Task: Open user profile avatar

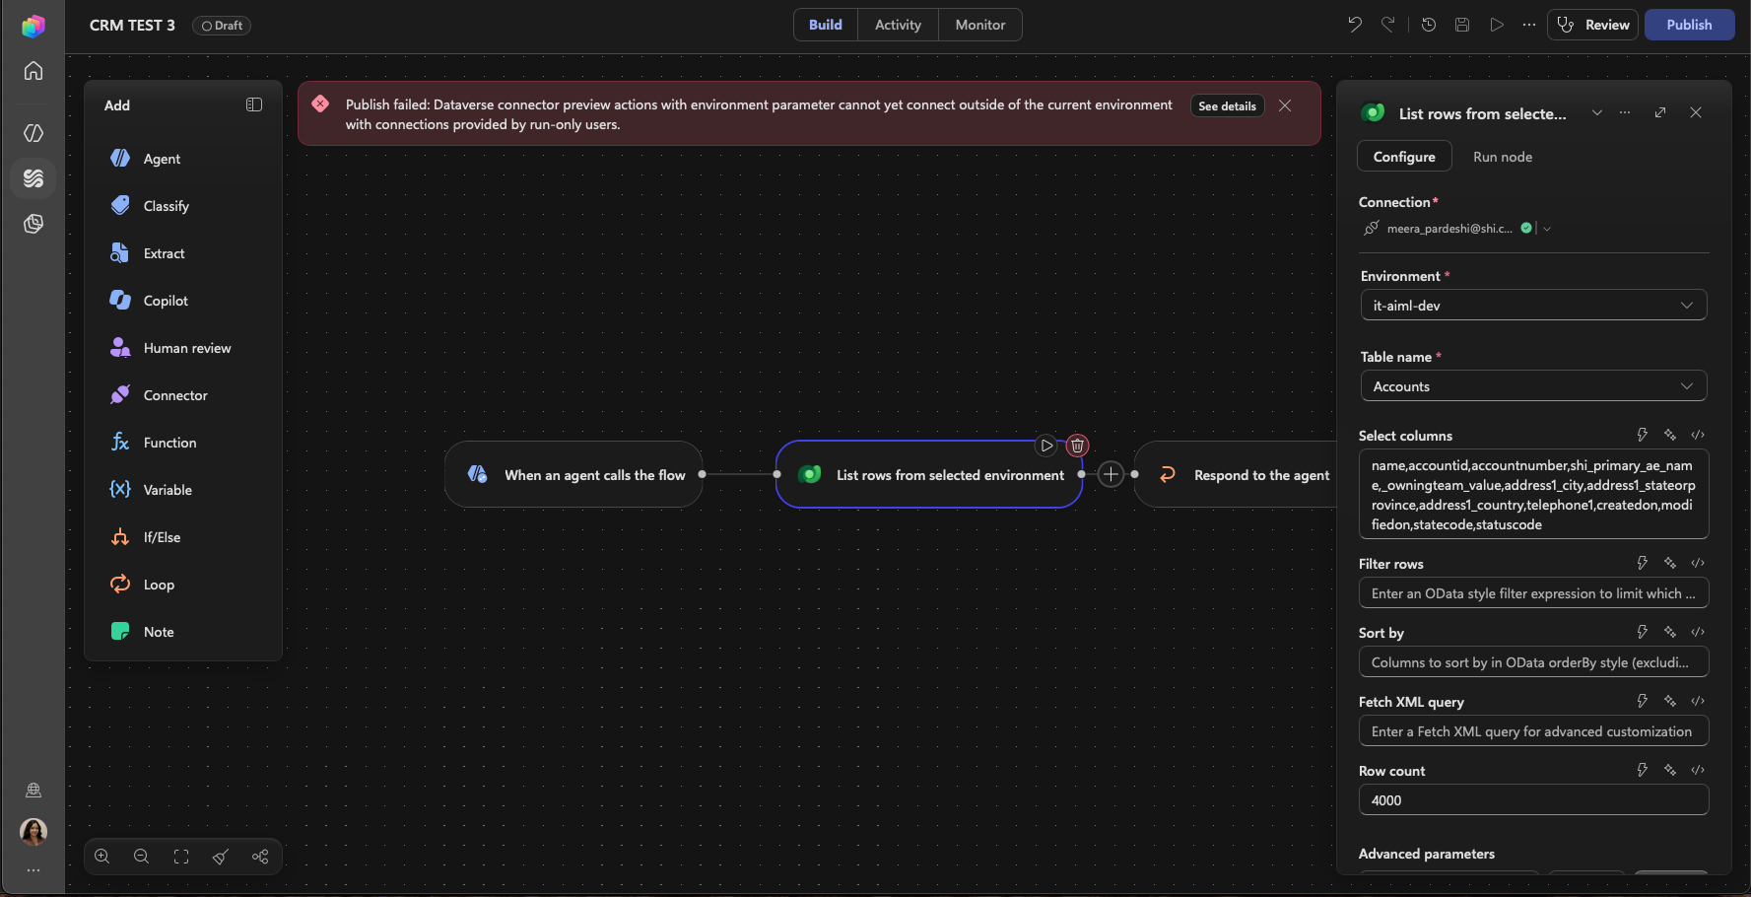Action: coord(34,832)
